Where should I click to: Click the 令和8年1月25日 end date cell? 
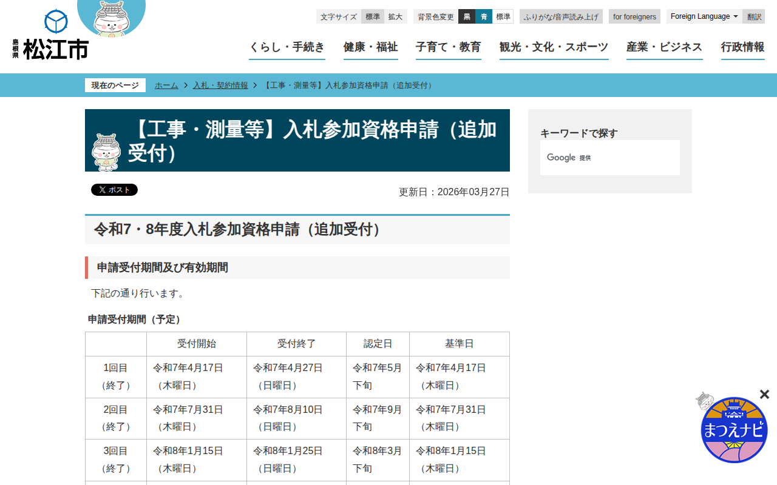[297, 460]
